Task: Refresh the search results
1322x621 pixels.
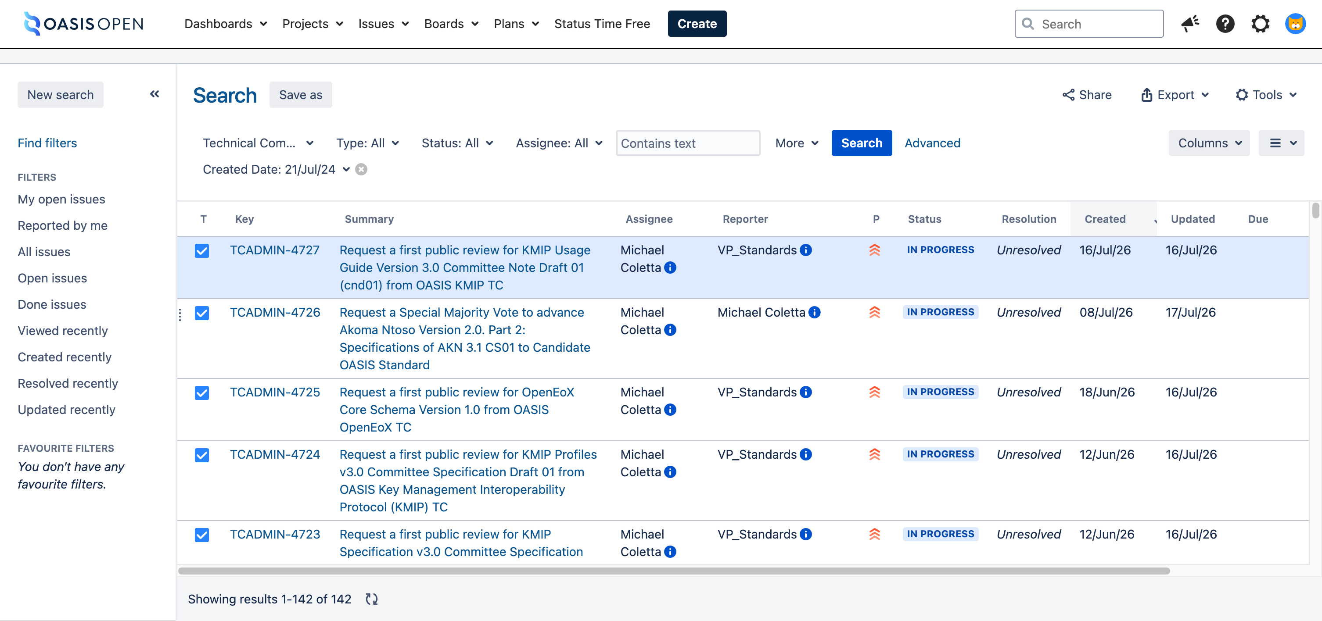Action: click(x=372, y=599)
